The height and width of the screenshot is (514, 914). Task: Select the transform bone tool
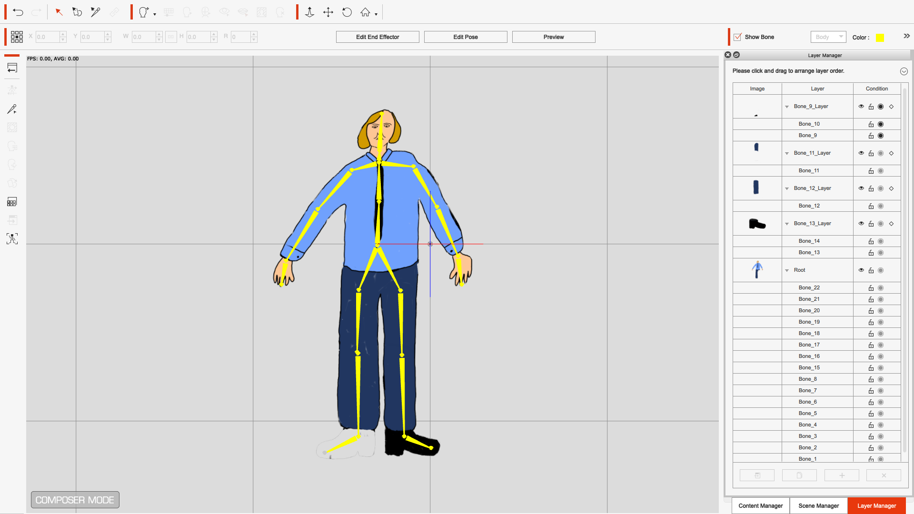pos(77,12)
